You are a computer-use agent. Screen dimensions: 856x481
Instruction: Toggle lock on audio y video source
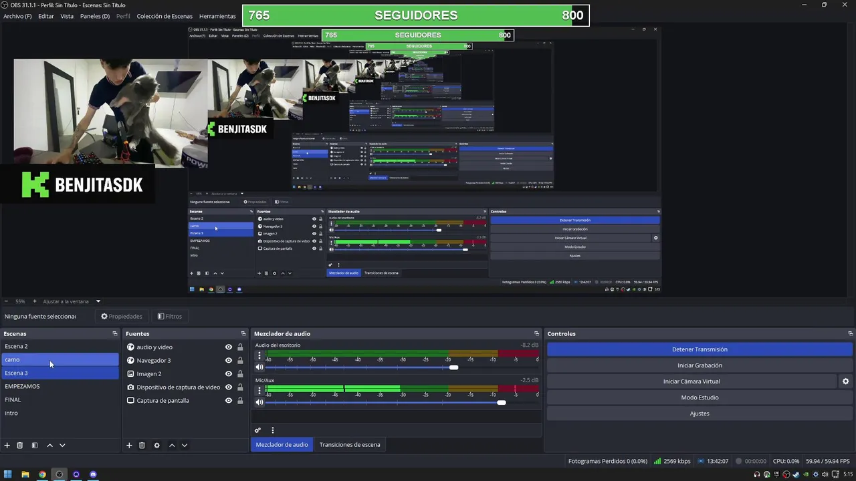240,347
